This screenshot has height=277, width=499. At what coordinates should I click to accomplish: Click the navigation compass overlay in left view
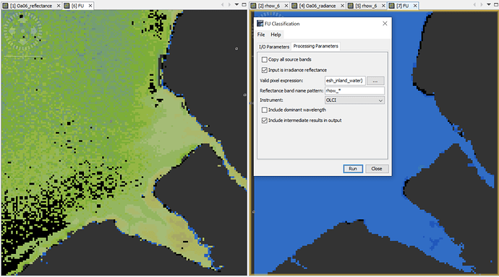click(x=23, y=31)
